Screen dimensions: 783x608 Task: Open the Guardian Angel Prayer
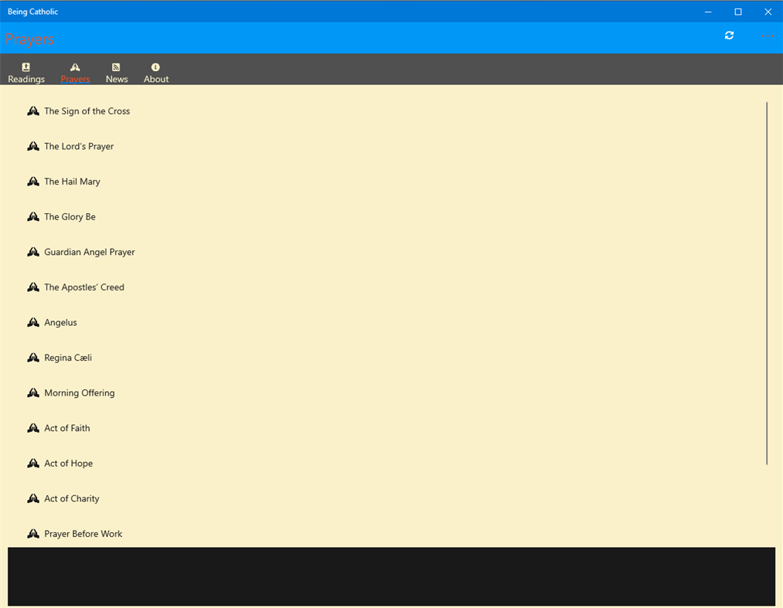(x=89, y=251)
